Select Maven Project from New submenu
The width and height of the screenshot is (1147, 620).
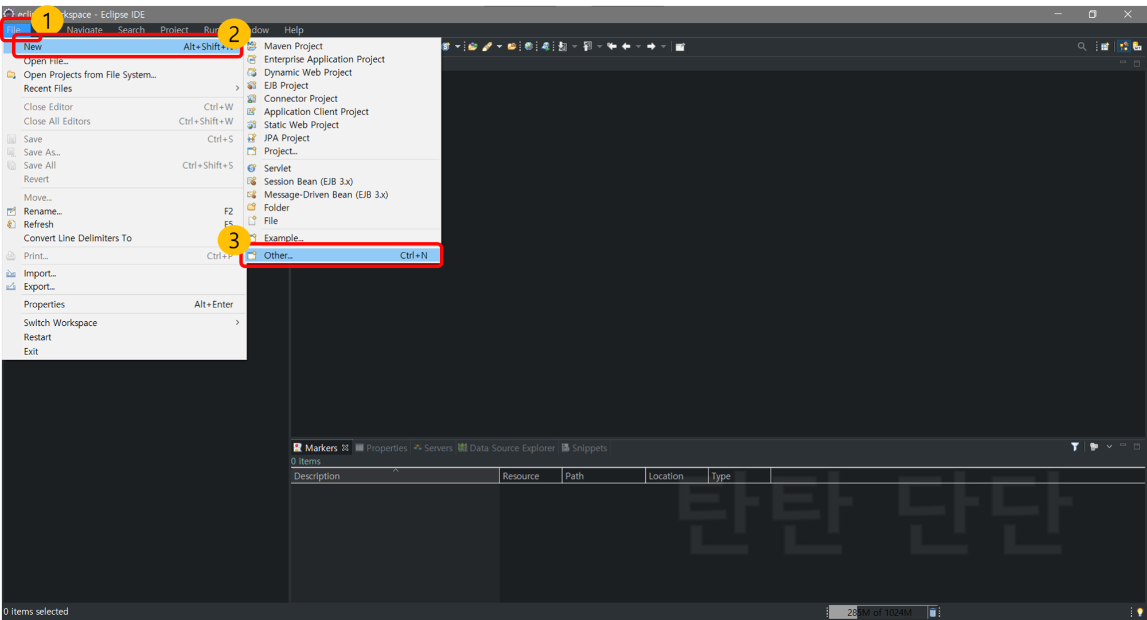pos(293,46)
